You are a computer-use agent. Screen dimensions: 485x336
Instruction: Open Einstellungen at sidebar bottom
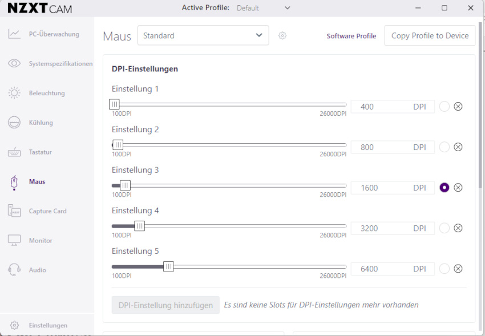[48, 325]
